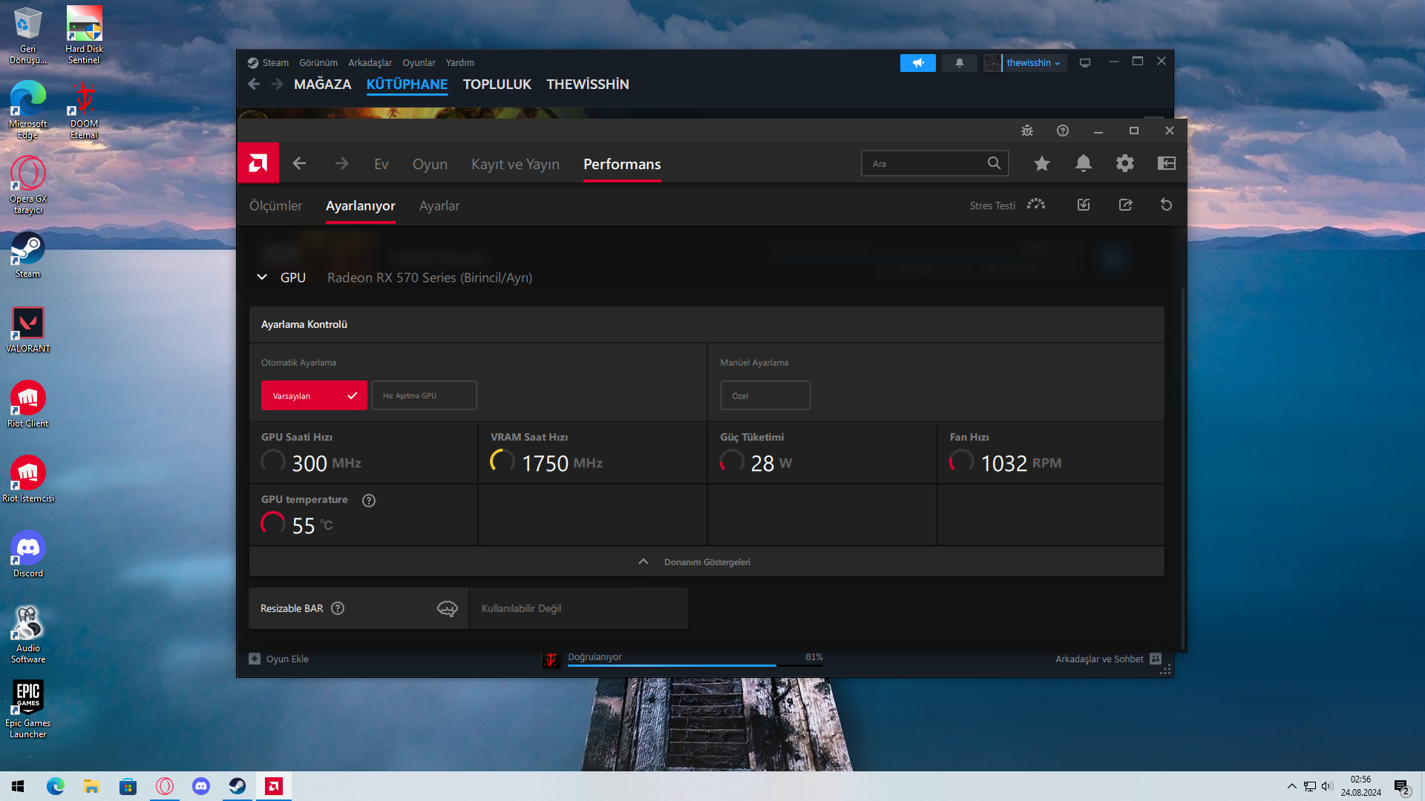The image size is (1425, 801).
Task: Click the export profile icon
Action: tap(1125, 205)
